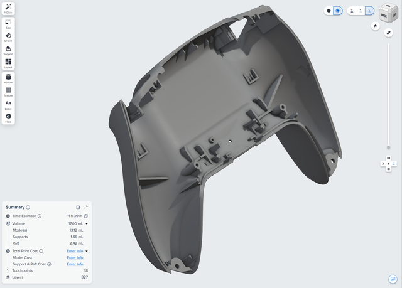Select X axis slicer direction
The image size is (402, 288).
click(x=383, y=164)
